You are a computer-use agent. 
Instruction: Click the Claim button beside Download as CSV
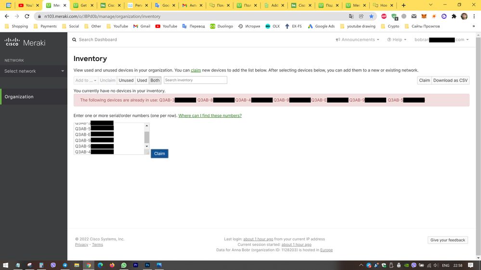tap(425, 80)
